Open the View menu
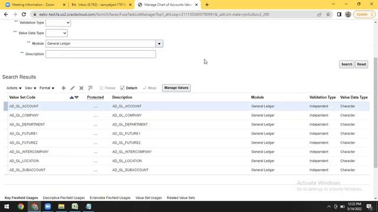The image size is (378, 212). pos(30,88)
